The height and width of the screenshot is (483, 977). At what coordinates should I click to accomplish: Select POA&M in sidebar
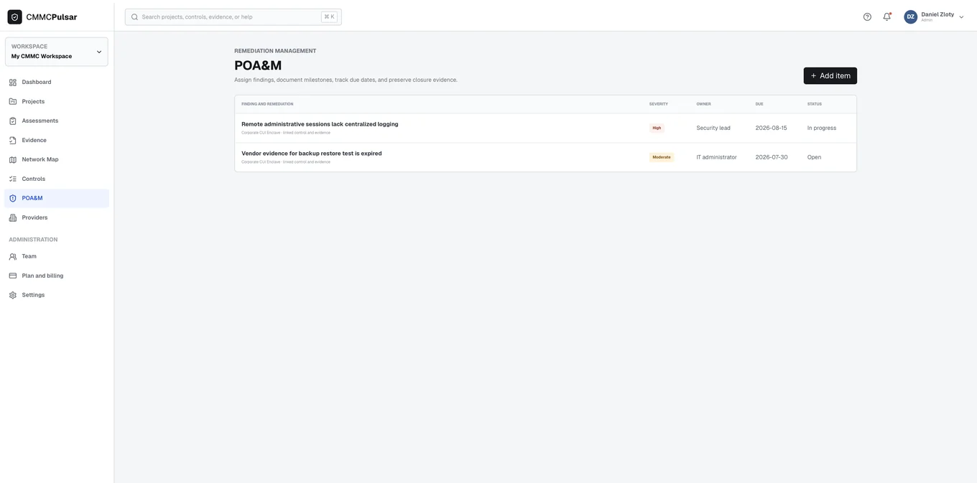point(57,199)
